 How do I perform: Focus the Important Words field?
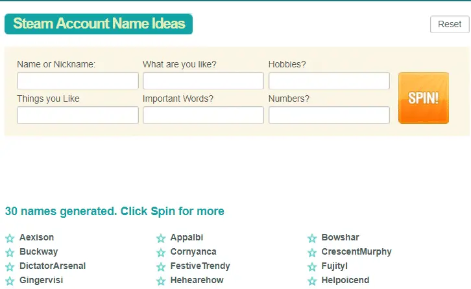tap(203, 115)
